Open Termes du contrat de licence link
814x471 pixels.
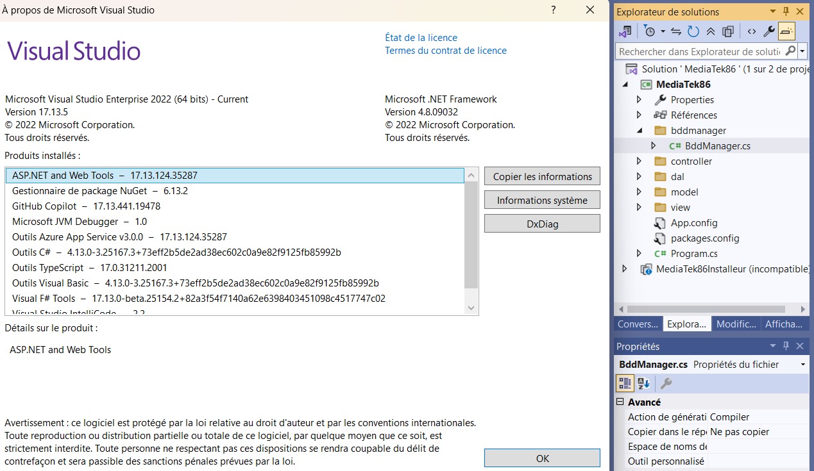pos(446,51)
